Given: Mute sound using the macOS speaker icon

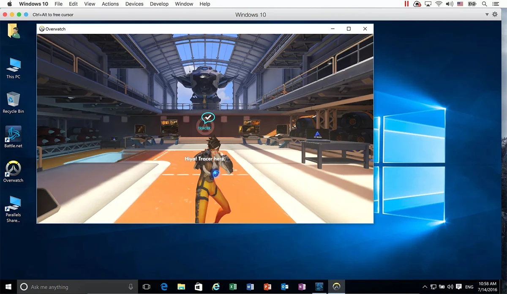Looking at the screenshot, I should point(448,3).
